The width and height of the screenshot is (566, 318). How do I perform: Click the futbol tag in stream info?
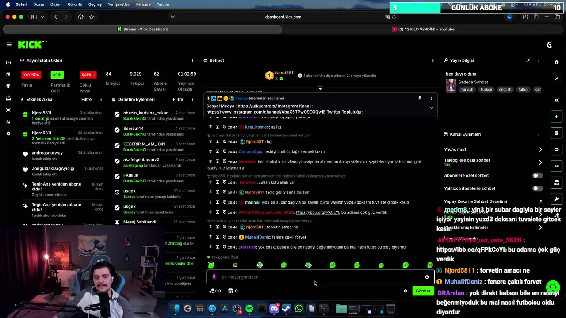point(523,90)
